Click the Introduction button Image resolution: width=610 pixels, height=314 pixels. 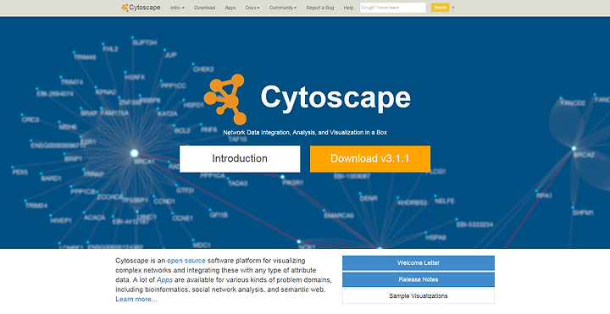pyautogui.click(x=240, y=158)
